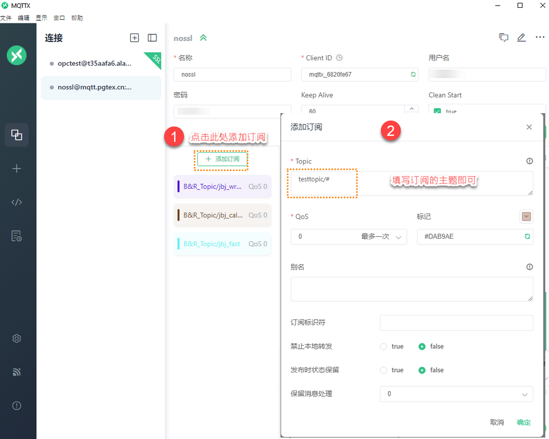Toggle the Clean Start checkbox
The width and height of the screenshot is (549, 439).
pos(437,111)
